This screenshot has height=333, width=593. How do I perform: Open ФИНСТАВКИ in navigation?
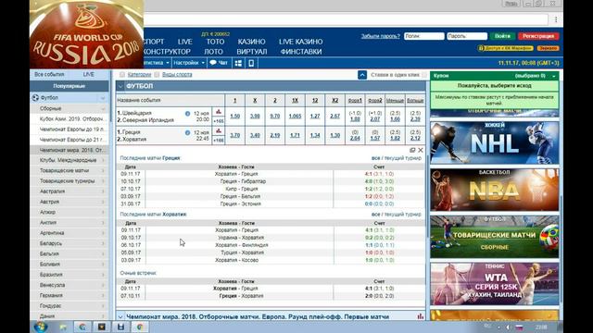point(301,52)
